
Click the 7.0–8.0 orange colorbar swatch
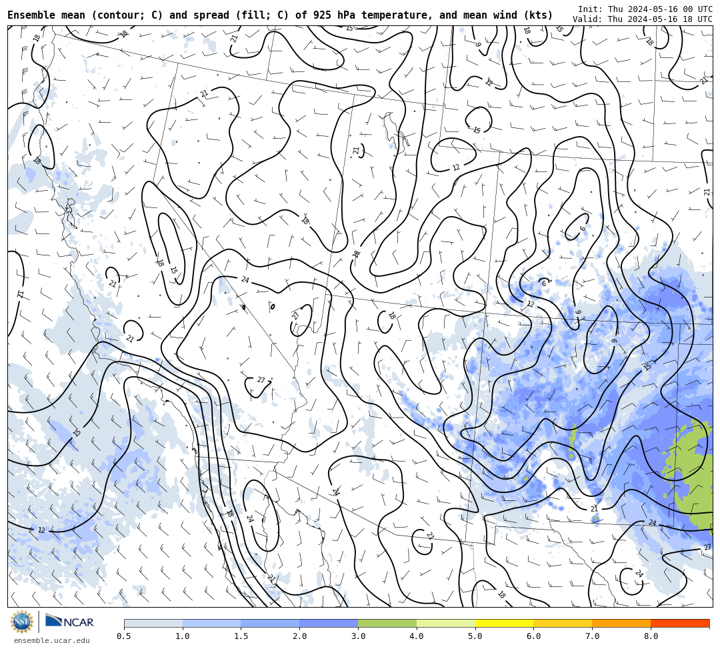[621, 623]
